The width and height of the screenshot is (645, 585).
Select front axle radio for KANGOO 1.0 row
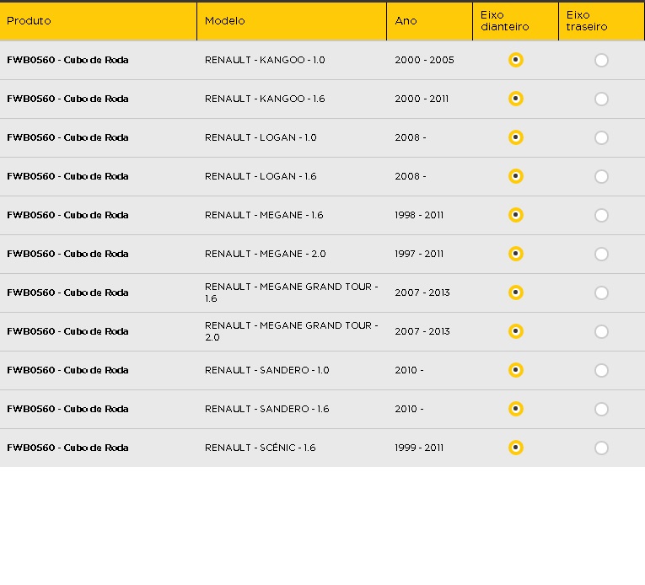tap(515, 60)
